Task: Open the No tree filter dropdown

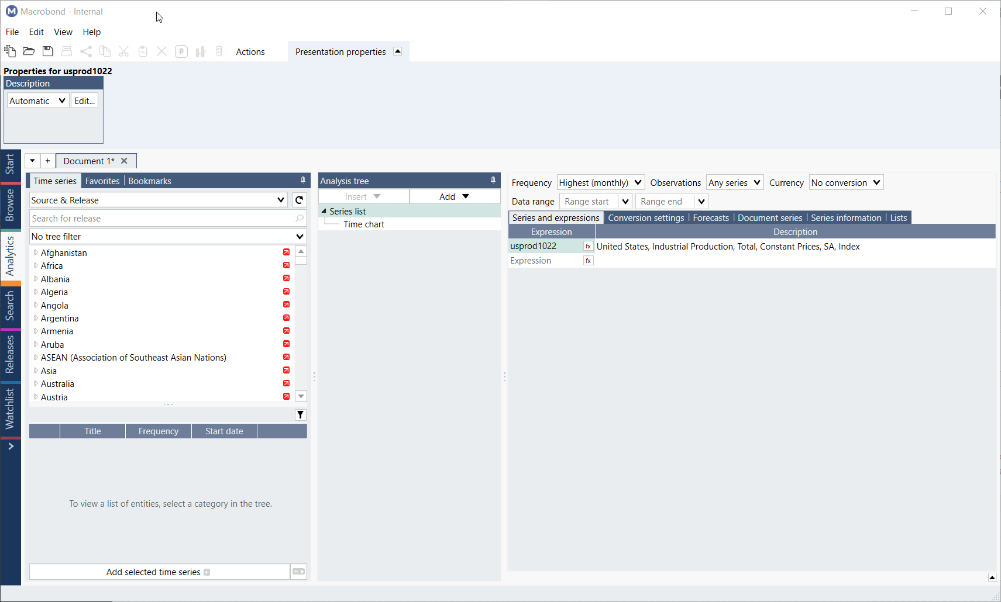Action: click(168, 236)
